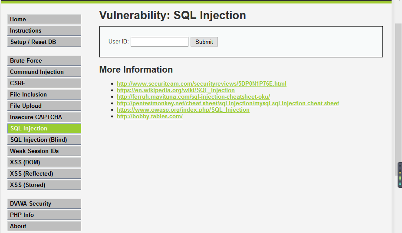Select Insecure CAPTCHA menu item
This screenshot has width=402, height=233.
(x=44, y=117)
